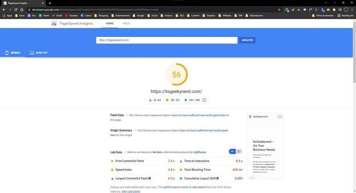Click the ItsGeekynerd page screenshot thumbnail
356x193 pixels.
pyautogui.click(x=265, y=146)
